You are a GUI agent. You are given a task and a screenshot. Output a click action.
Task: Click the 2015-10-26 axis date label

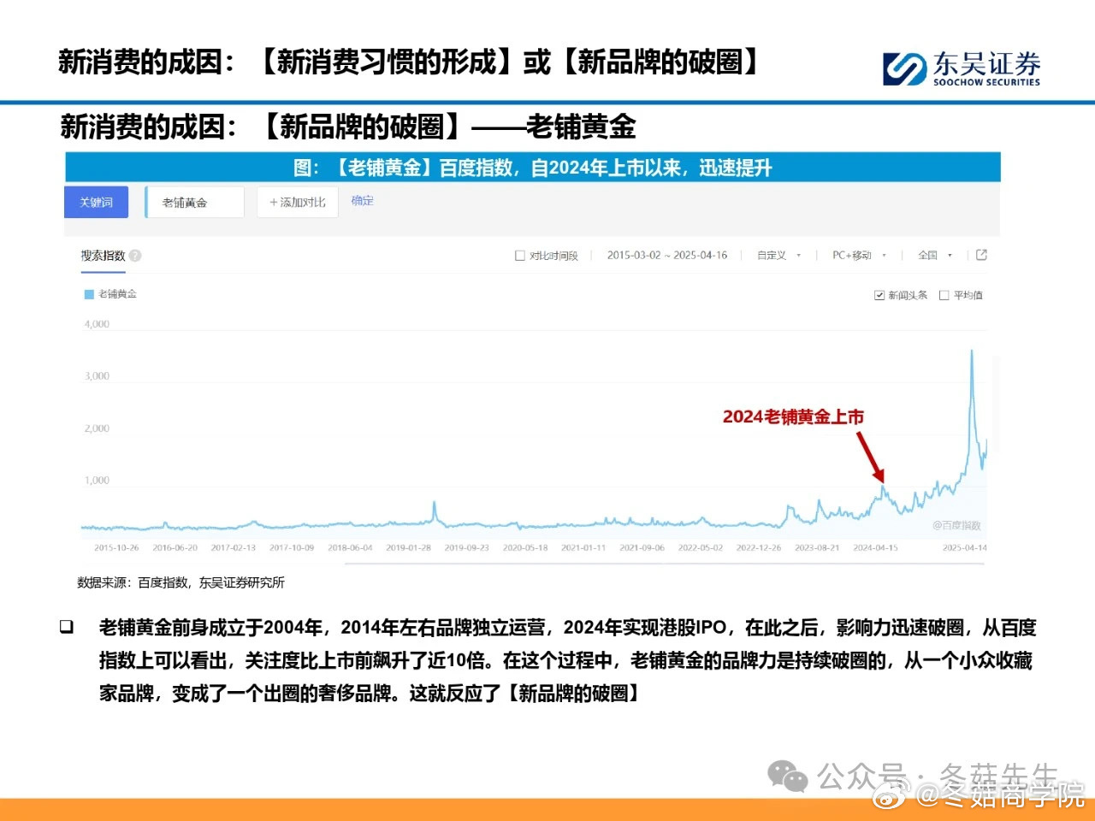(x=116, y=547)
